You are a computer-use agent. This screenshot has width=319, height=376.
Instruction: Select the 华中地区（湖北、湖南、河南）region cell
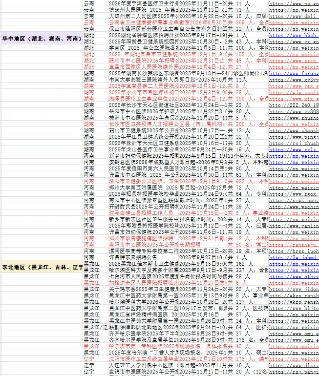point(42,39)
